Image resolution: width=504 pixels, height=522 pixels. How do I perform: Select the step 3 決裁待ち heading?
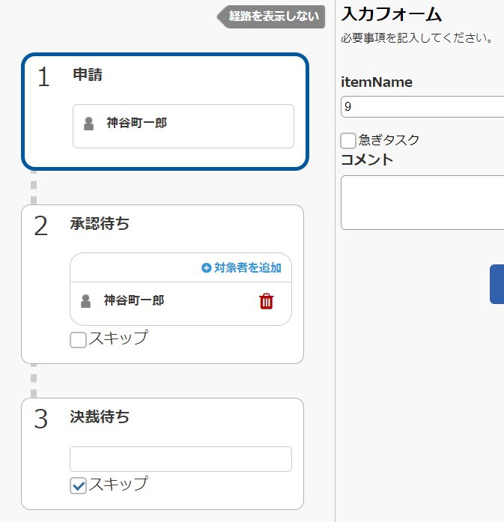pyautogui.click(x=100, y=416)
